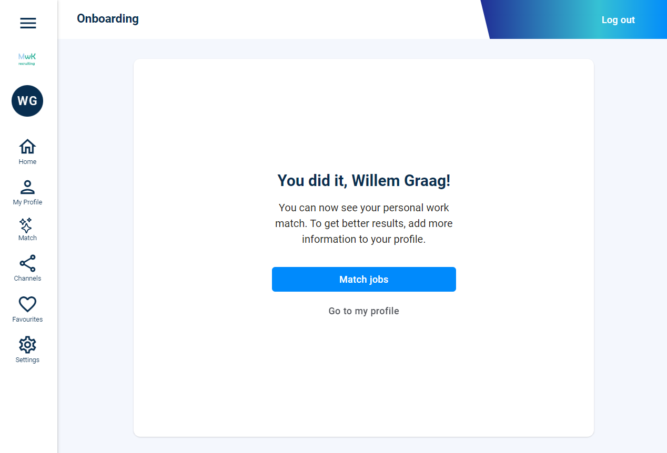Click the Onboarding page title
Image resolution: width=667 pixels, height=453 pixels.
pos(108,19)
